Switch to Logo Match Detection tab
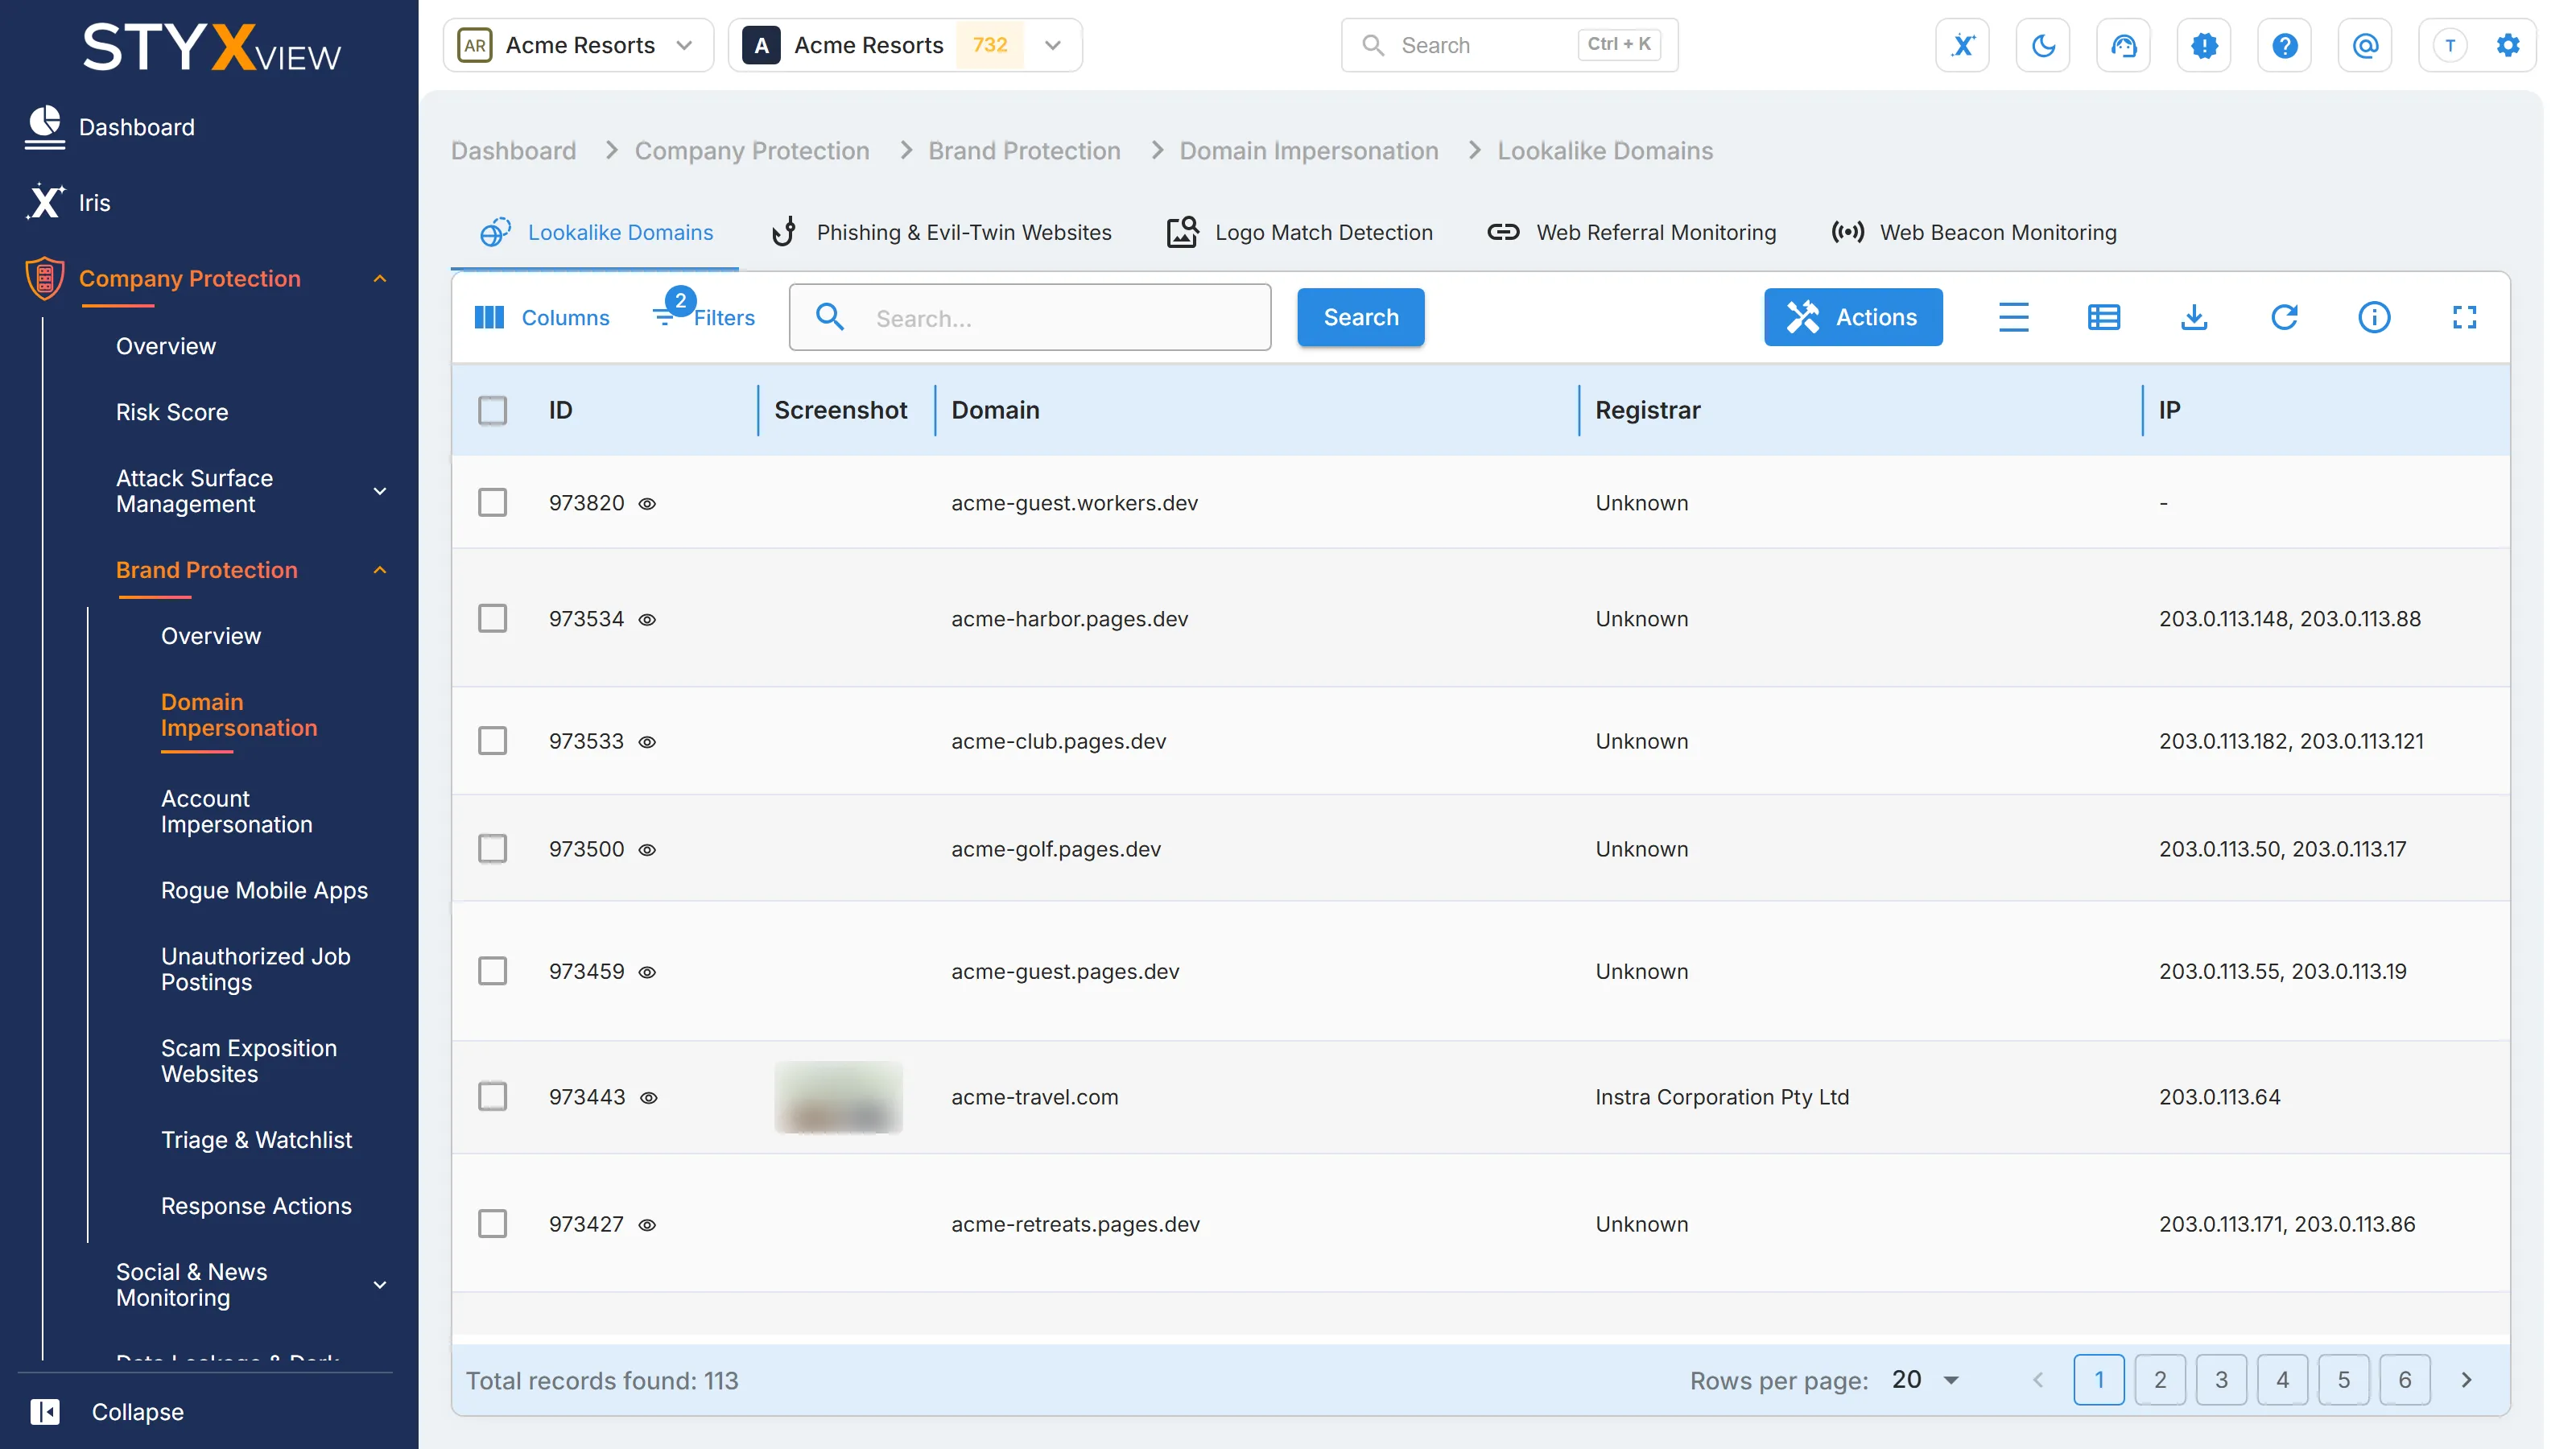 [1300, 232]
